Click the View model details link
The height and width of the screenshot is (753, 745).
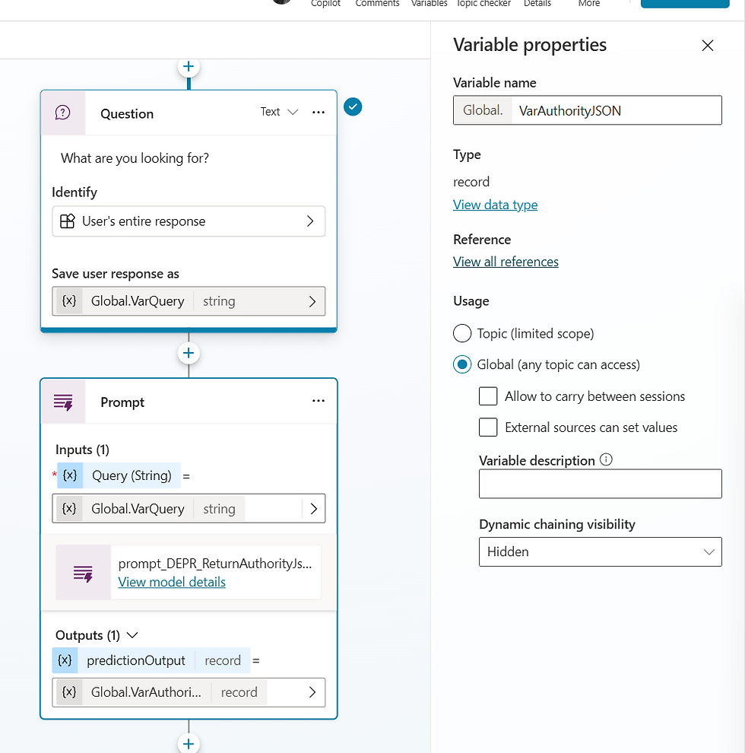coord(172,582)
